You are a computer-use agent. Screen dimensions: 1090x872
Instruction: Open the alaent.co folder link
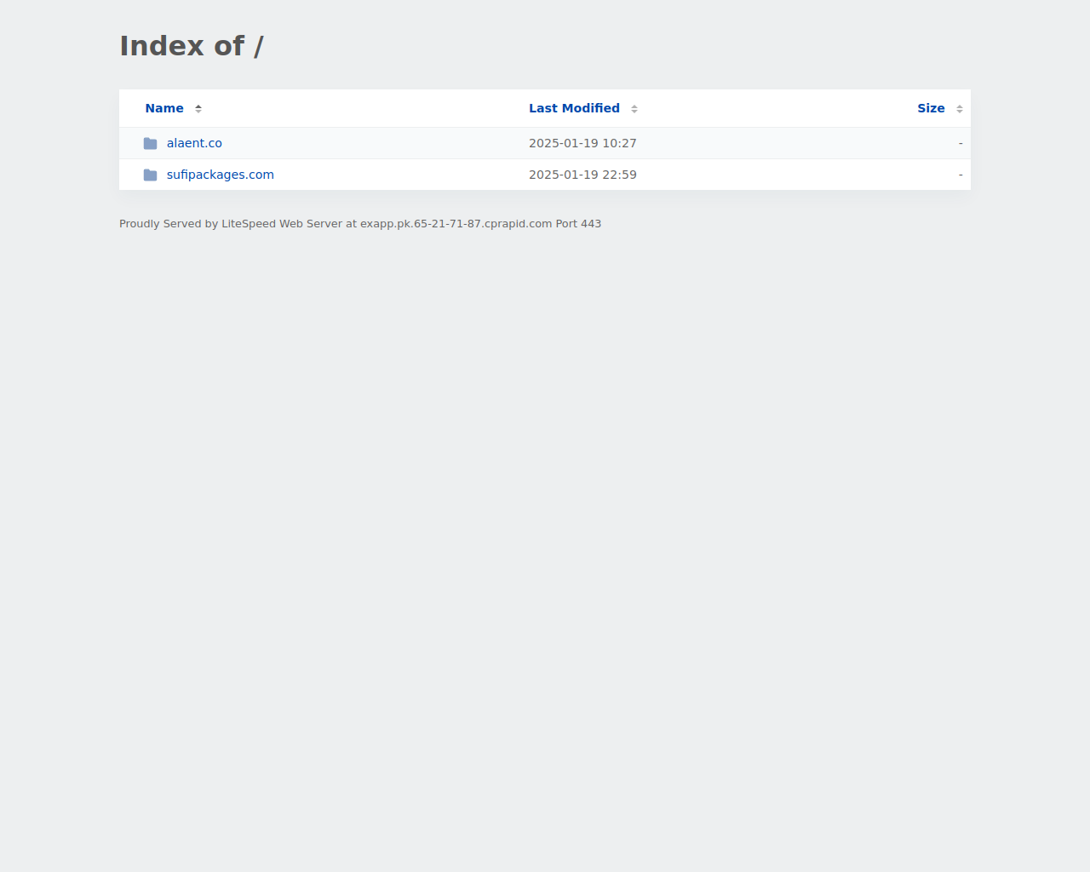point(194,143)
